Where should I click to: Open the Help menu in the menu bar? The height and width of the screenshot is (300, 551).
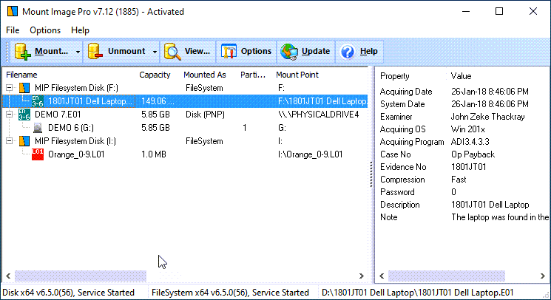(x=80, y=30)
